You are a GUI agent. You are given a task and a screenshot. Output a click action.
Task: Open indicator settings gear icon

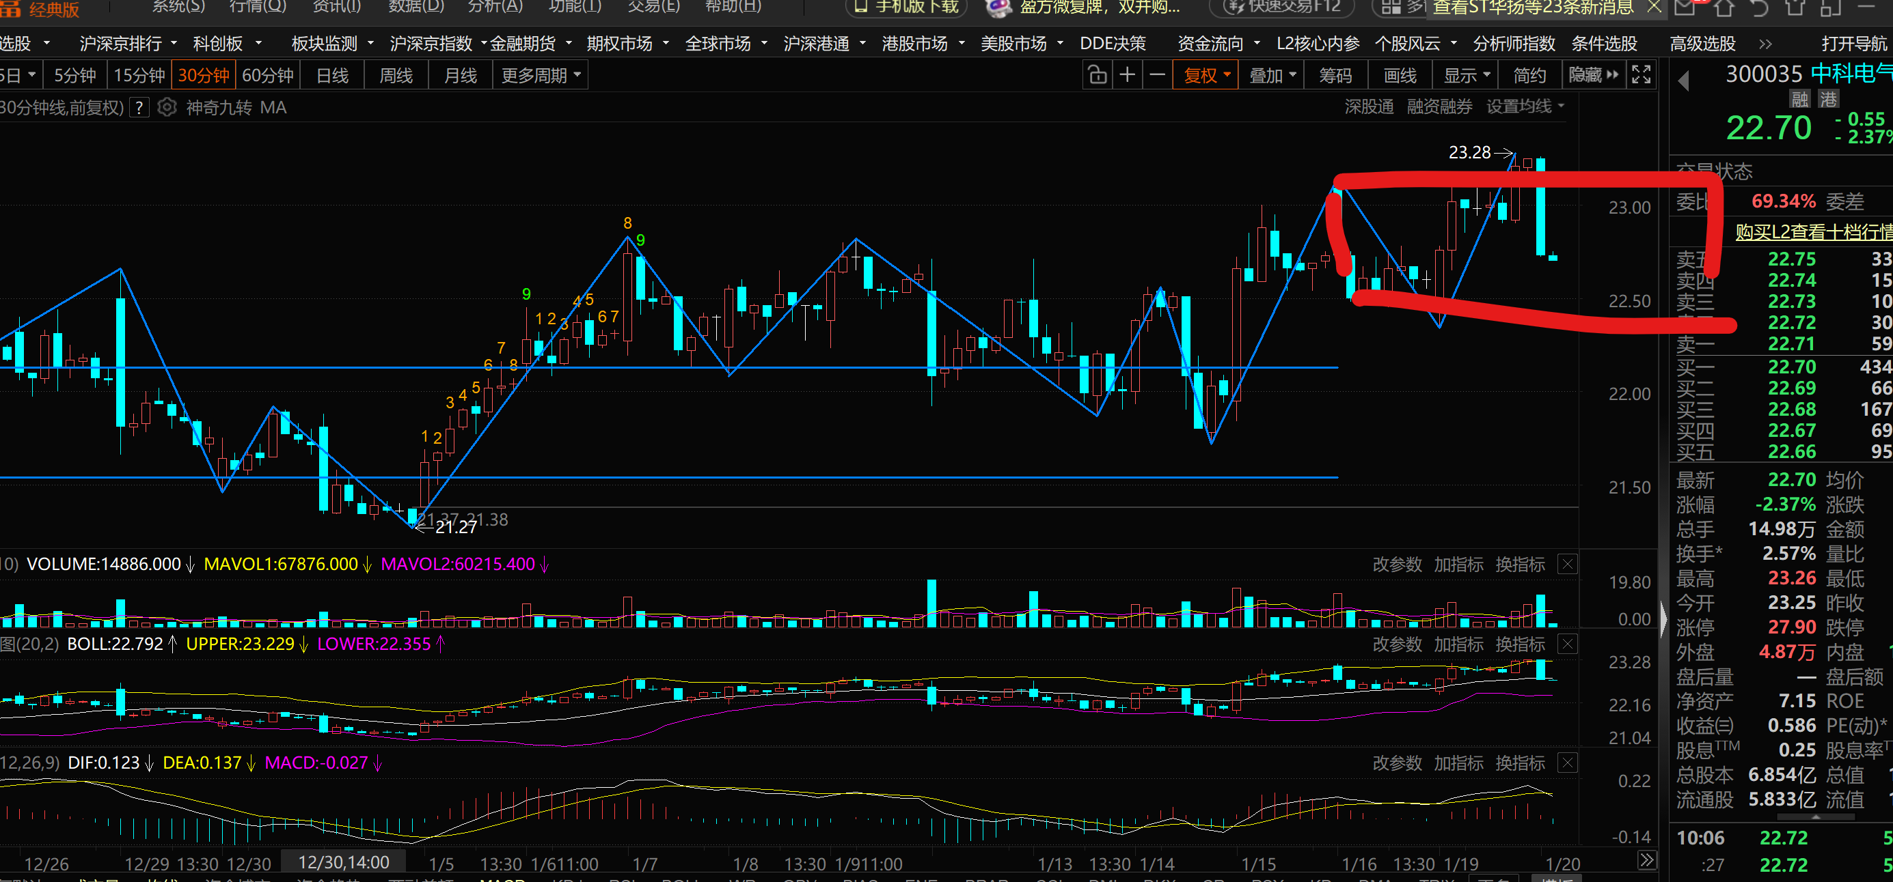[x=167, y=108]
